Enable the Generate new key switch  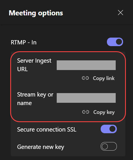coord(109,146)
